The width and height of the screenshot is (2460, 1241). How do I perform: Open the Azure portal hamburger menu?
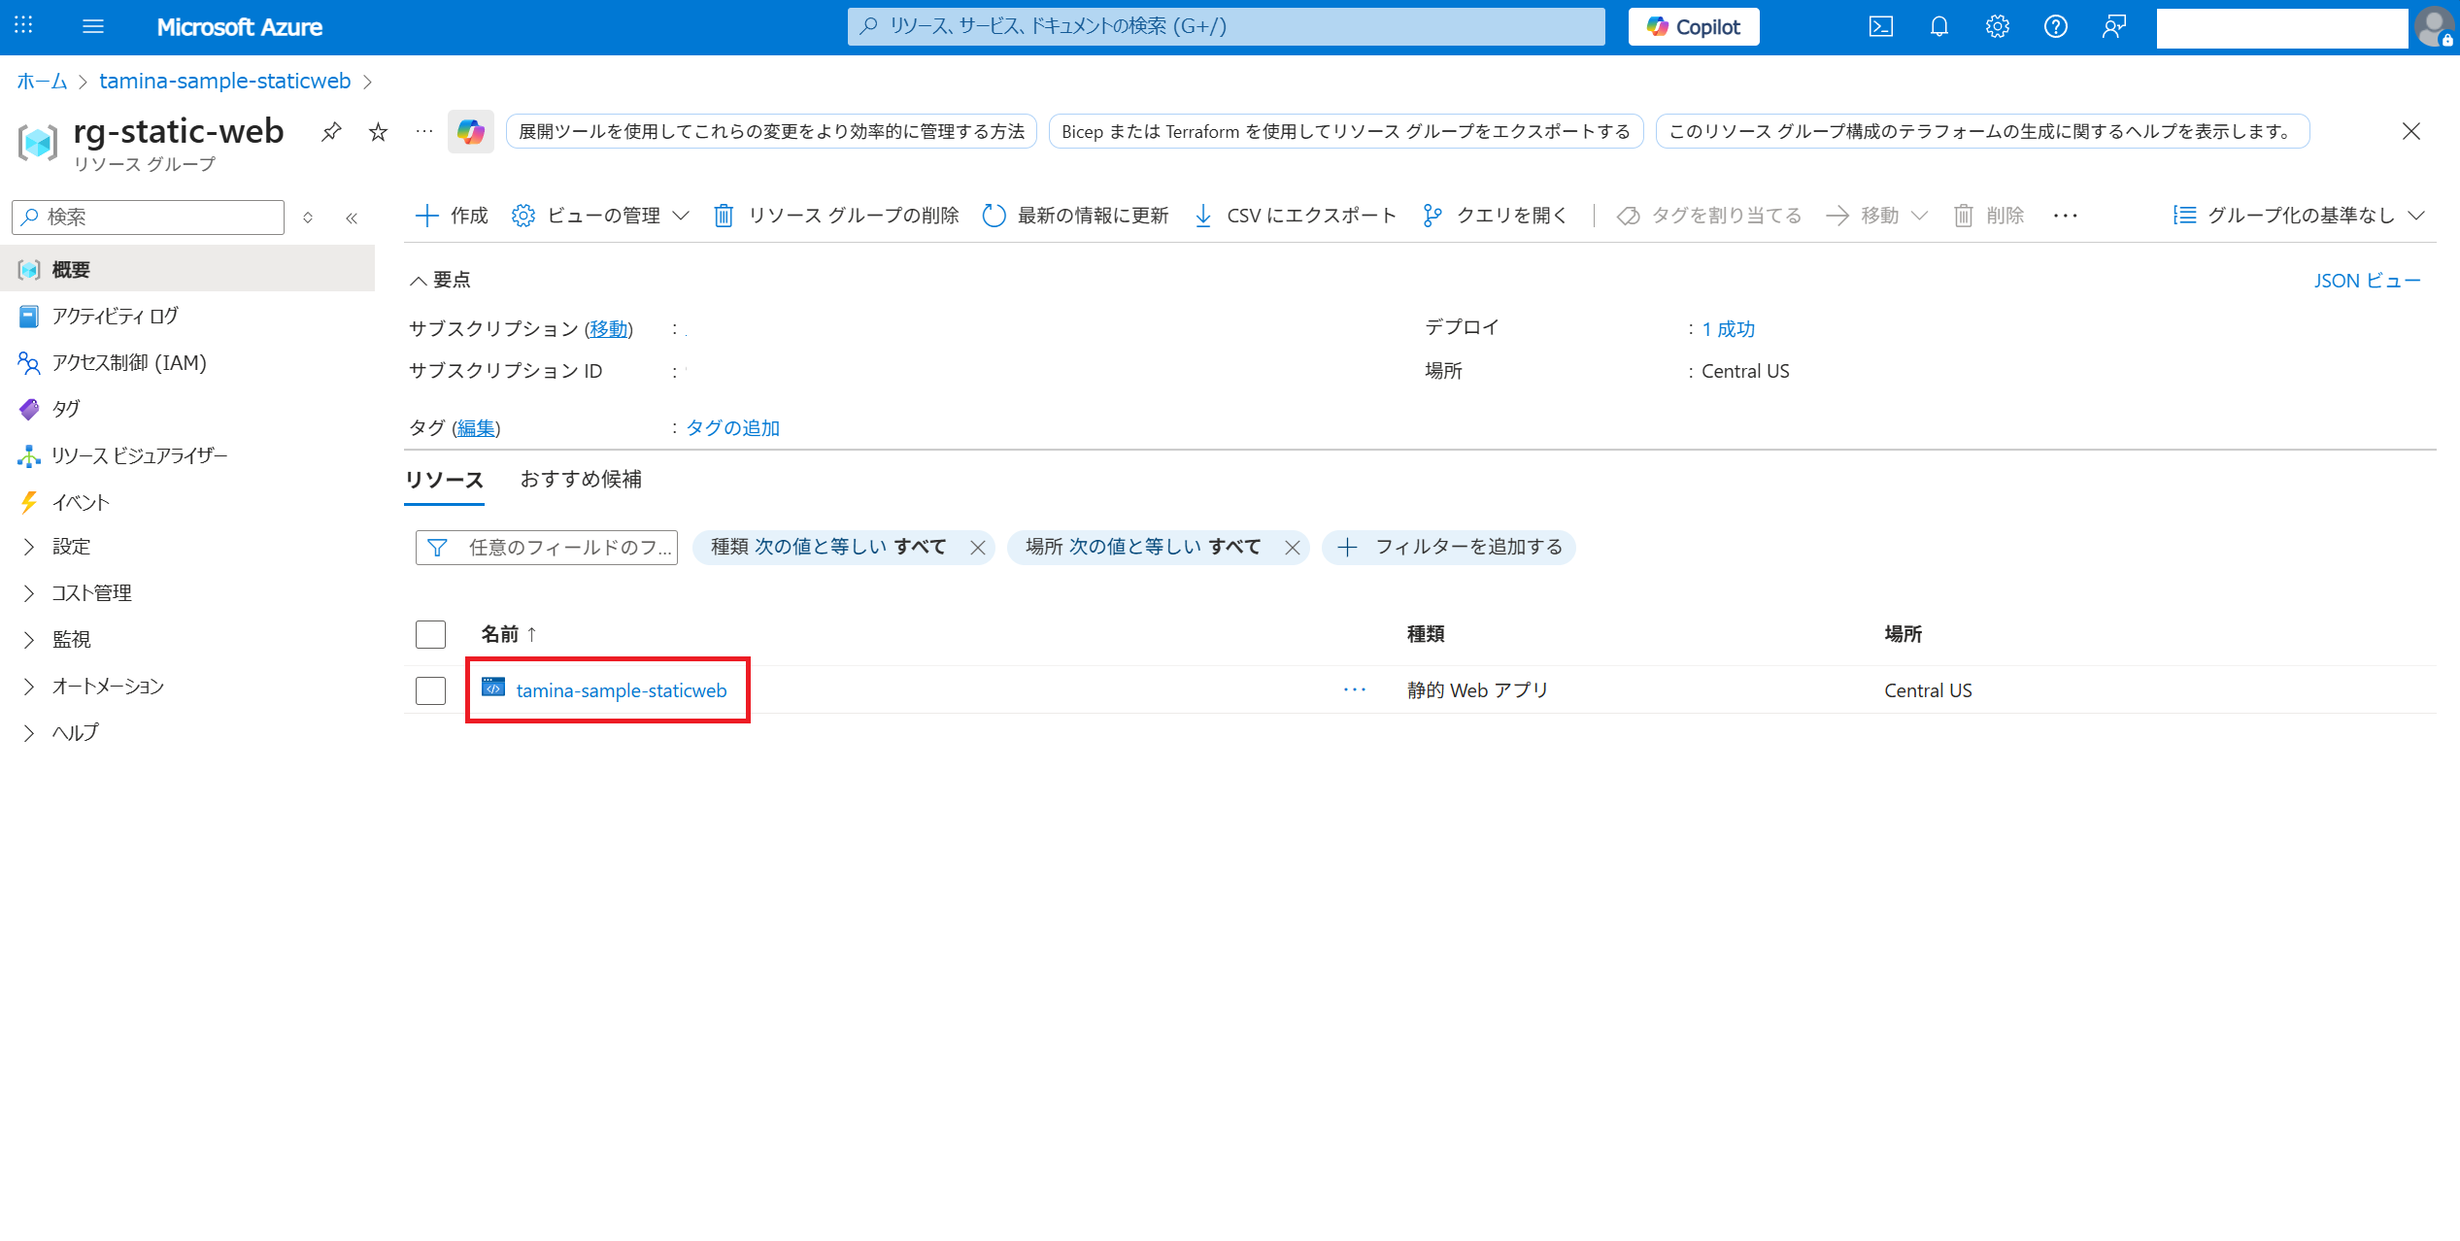pyautogui.click(x=93, y=26)
